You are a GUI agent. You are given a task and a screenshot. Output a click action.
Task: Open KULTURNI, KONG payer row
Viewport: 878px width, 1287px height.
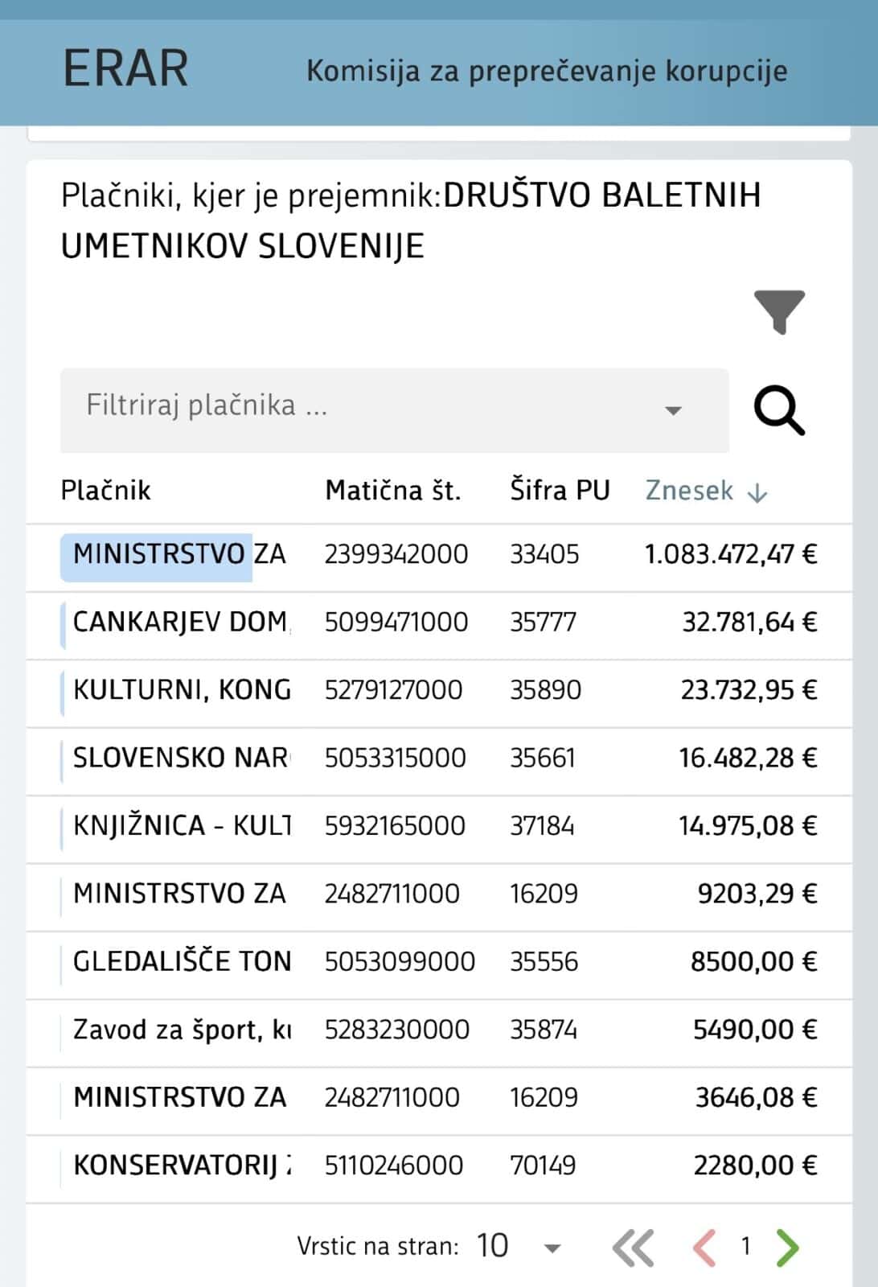(x=439, y=690)
